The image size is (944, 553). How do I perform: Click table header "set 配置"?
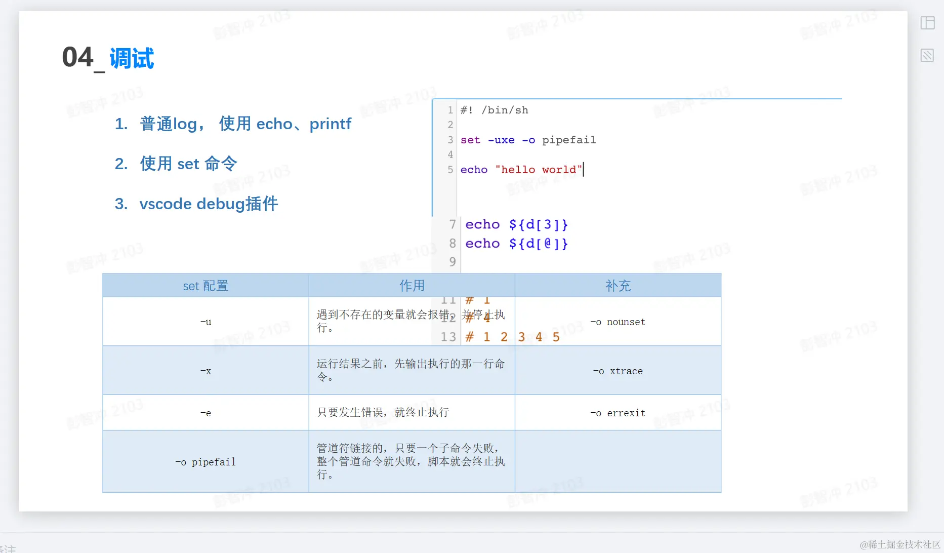(x=206, y=286)
